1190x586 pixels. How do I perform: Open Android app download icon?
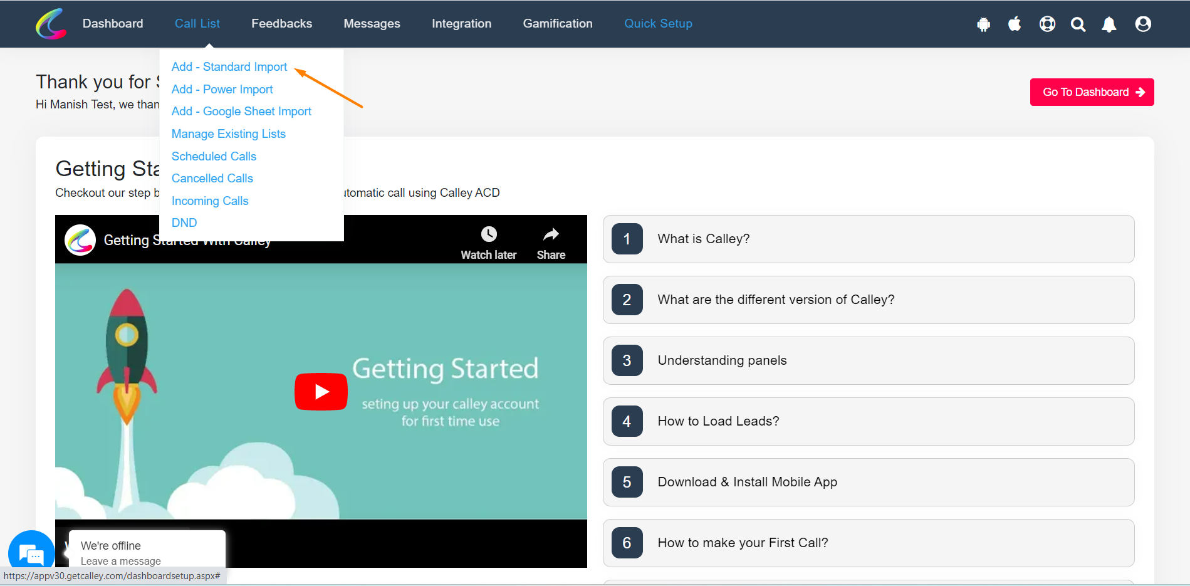tap(984, 24)
